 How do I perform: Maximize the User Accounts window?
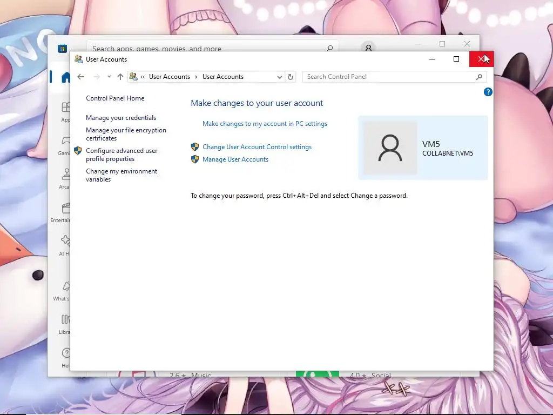pyautogui.click(x=456, y=59)
